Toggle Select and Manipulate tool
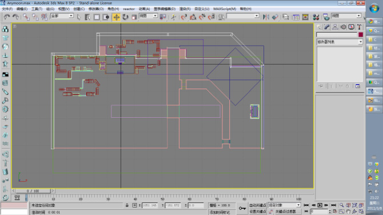 [x=173, y=17]
